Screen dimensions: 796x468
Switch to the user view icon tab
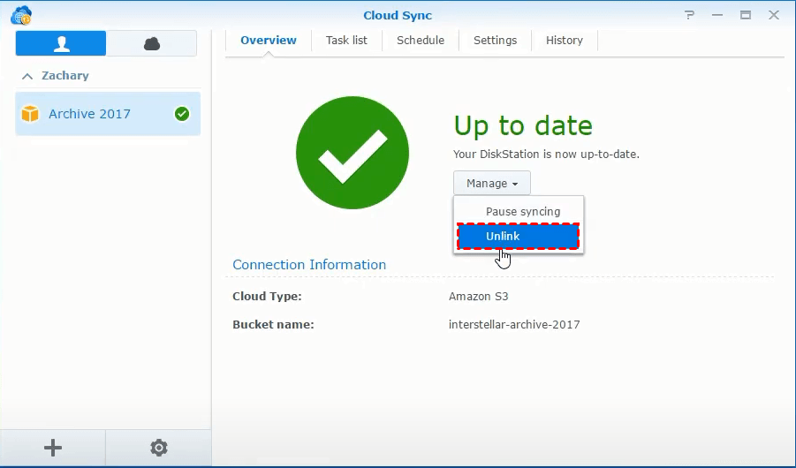pyautogui.click(x=61, y=43)
